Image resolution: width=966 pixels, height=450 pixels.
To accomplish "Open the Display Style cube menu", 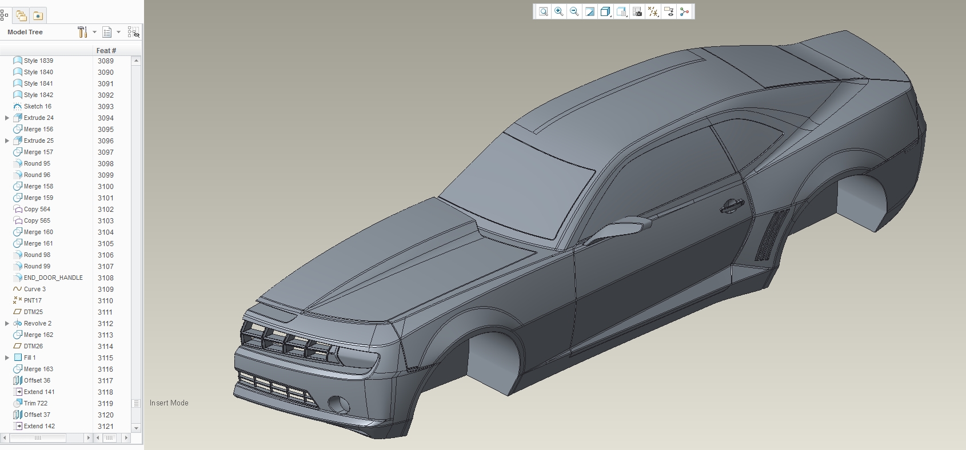I will [606, 11].
